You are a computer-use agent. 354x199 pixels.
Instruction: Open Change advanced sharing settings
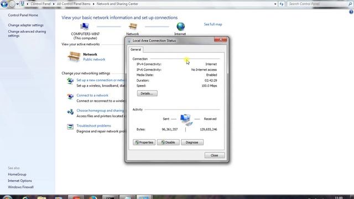[x=27, y=34]
